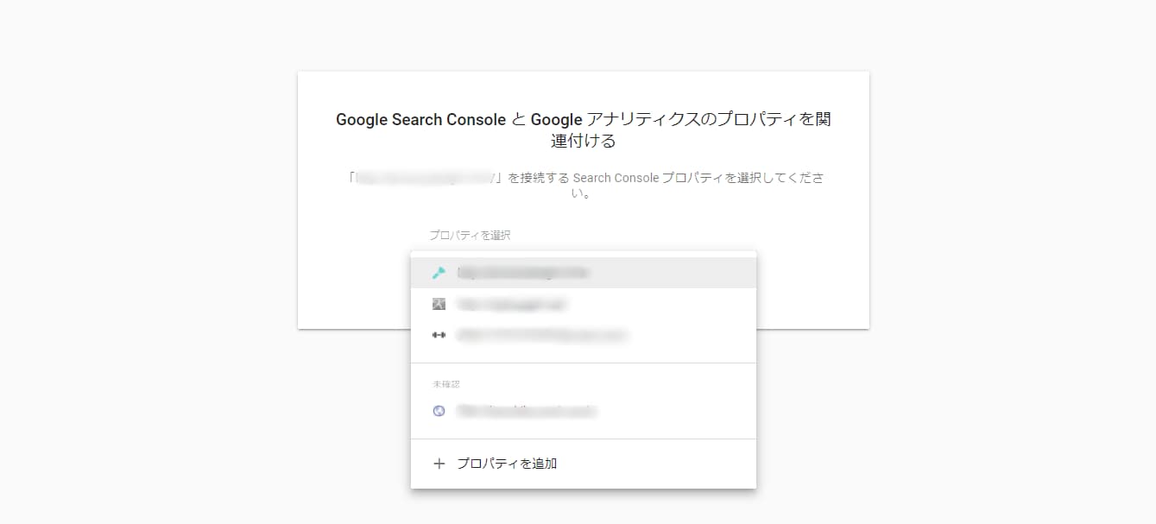Click the 未確認 section header
This screenshot has width=1156, height=524.
click(446, 384)
